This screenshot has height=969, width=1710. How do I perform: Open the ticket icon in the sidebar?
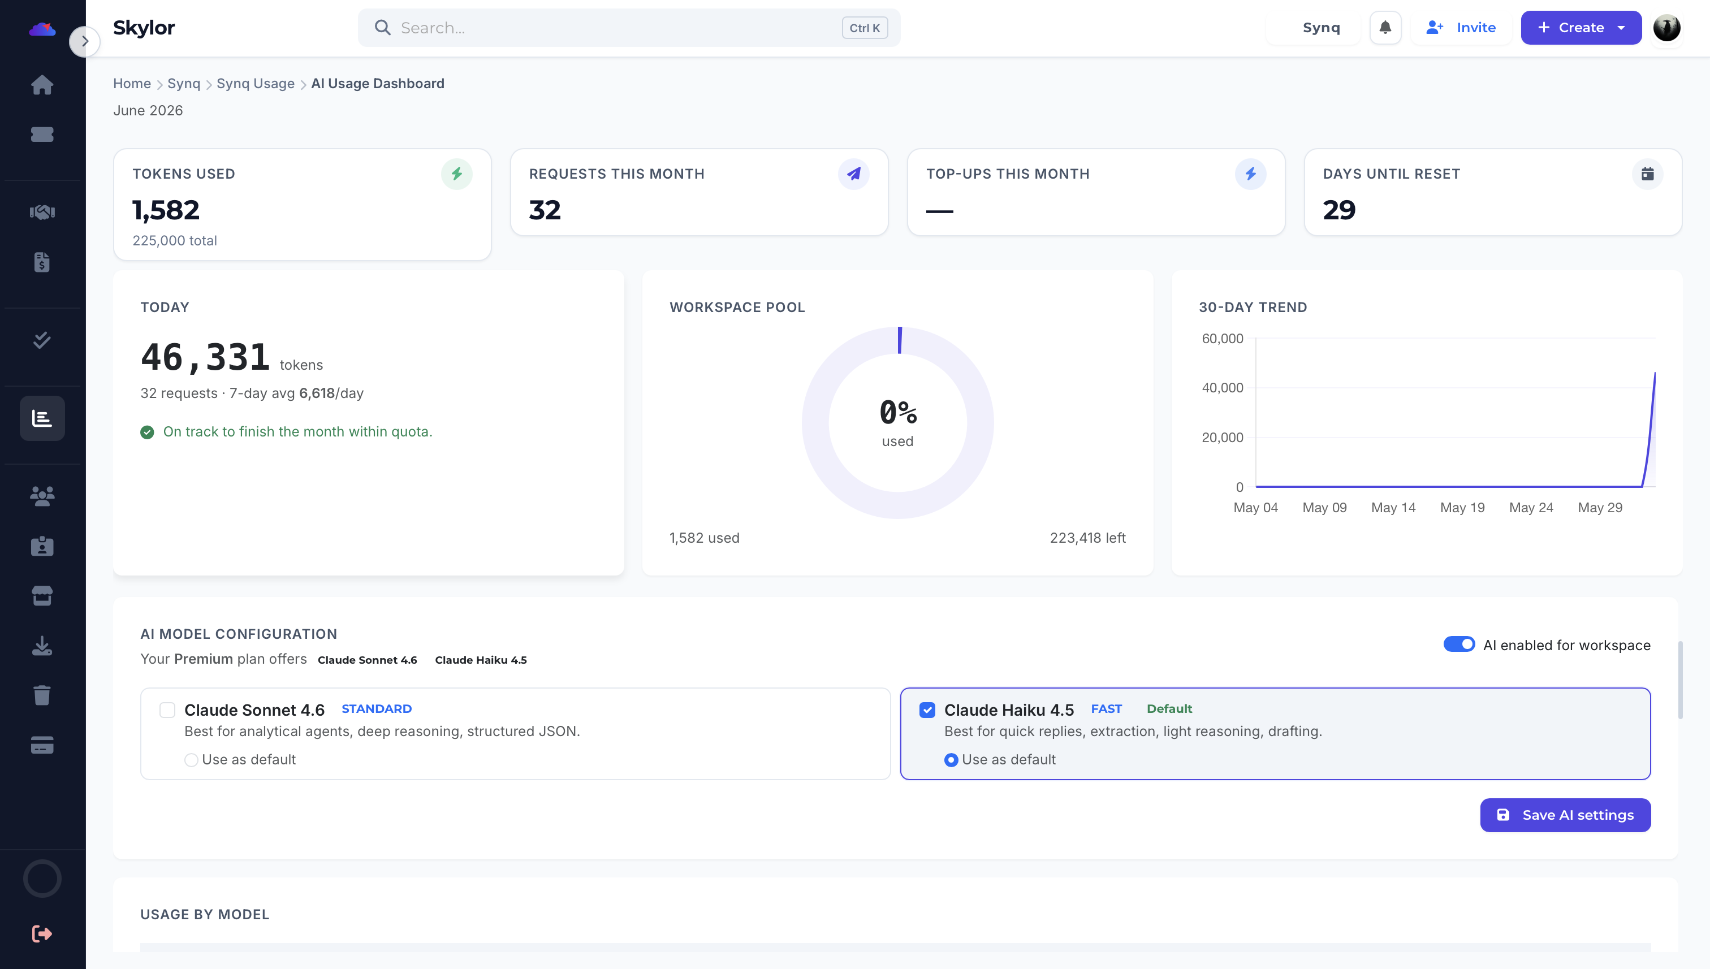point(42,135)
